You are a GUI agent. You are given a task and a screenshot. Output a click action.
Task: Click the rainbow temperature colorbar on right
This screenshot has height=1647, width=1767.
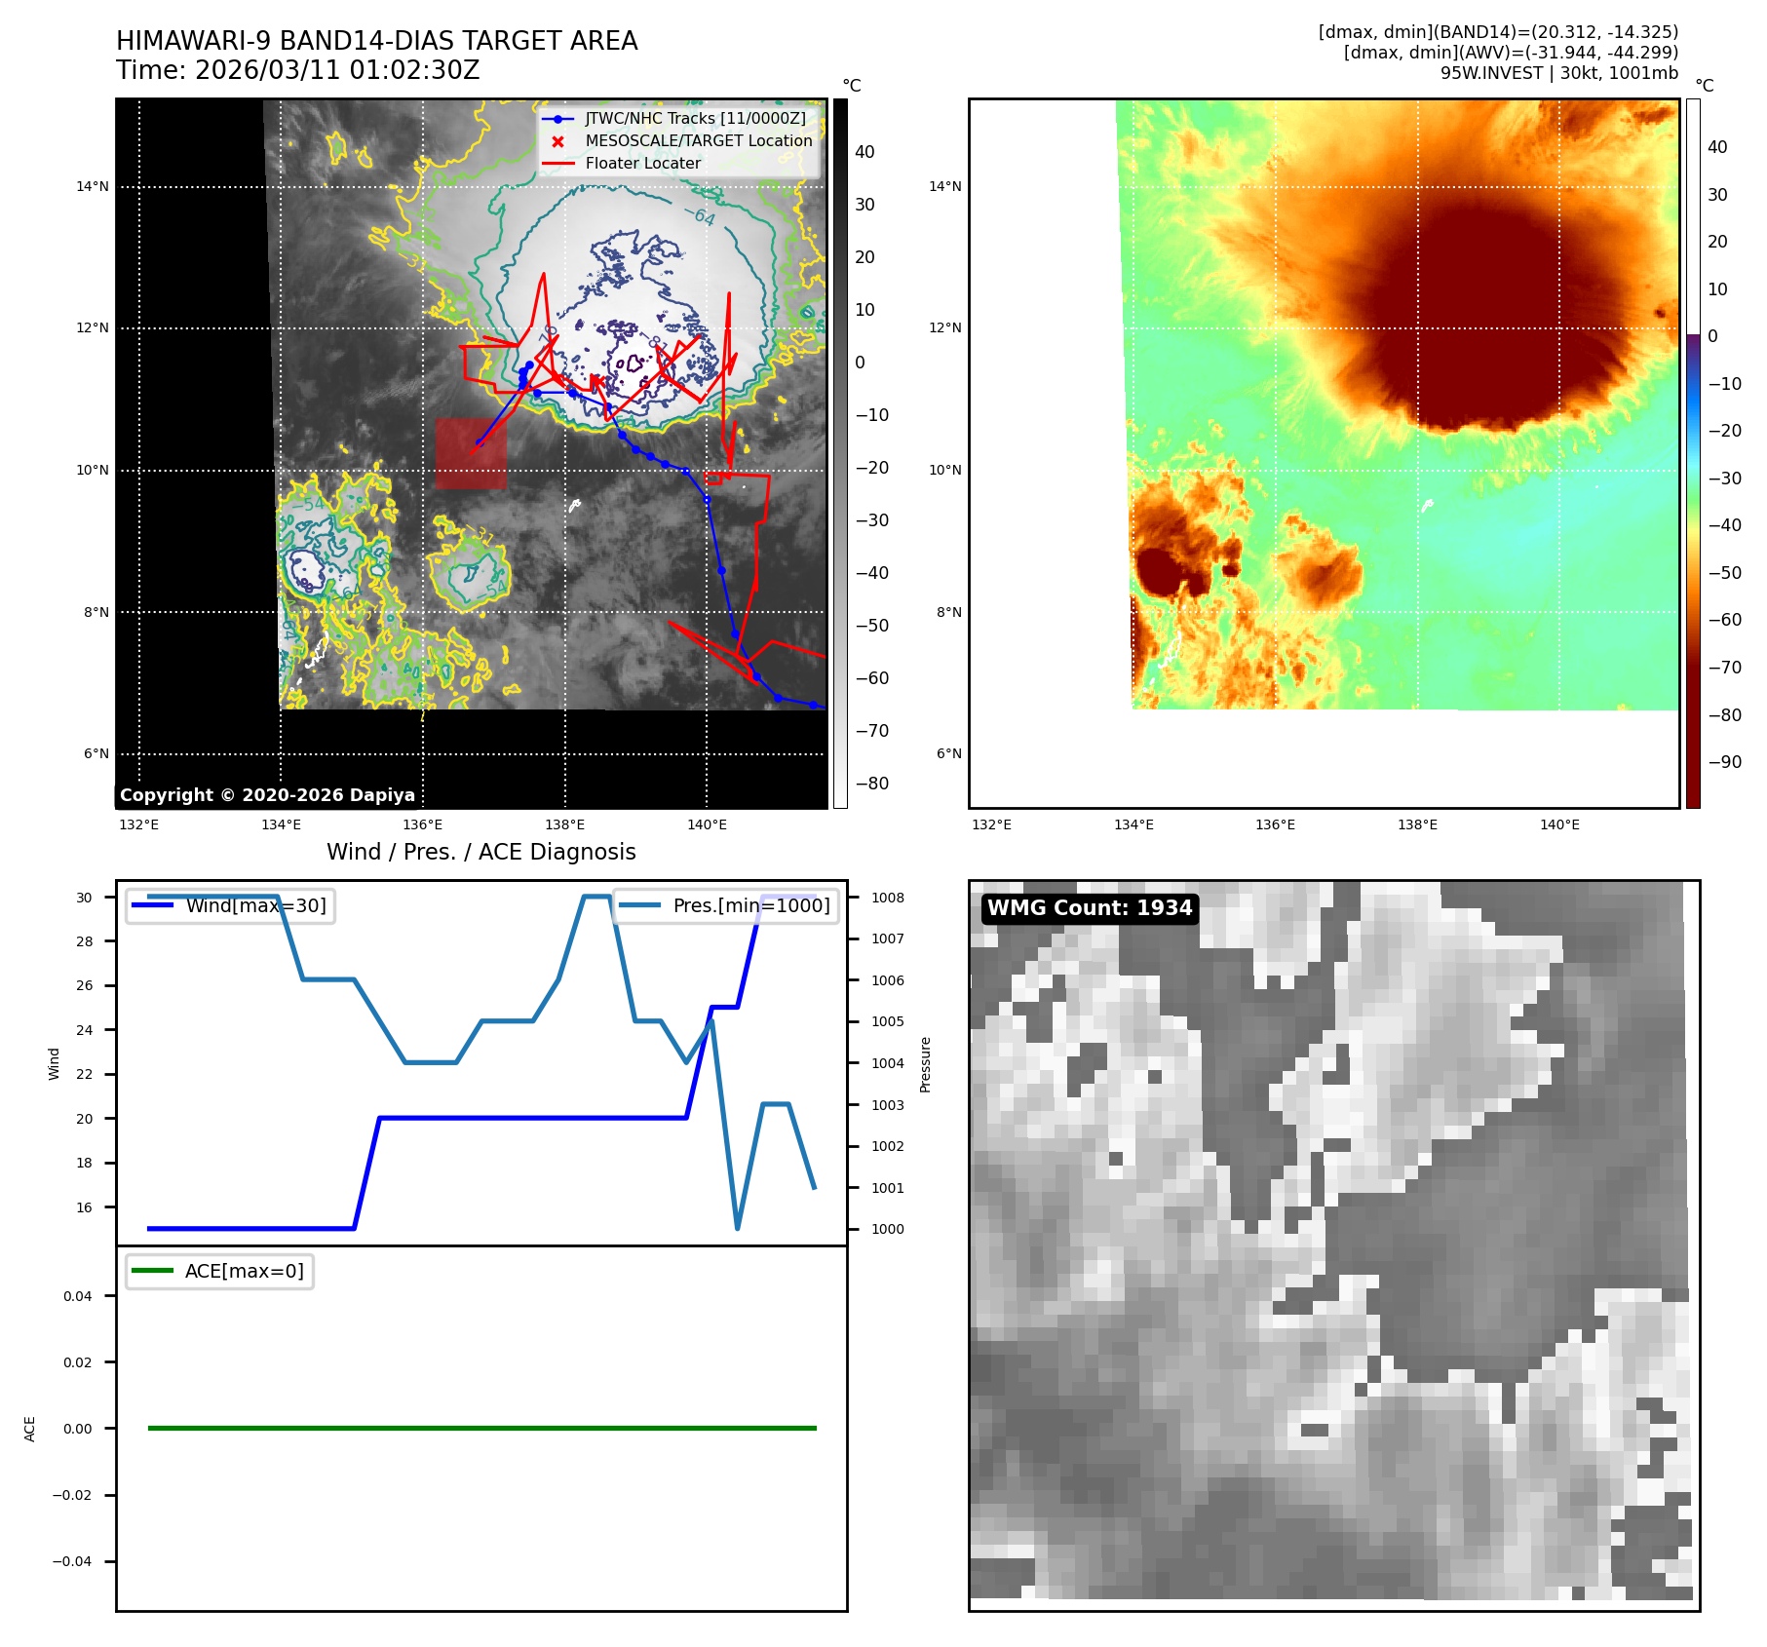tap(1693, 453)
